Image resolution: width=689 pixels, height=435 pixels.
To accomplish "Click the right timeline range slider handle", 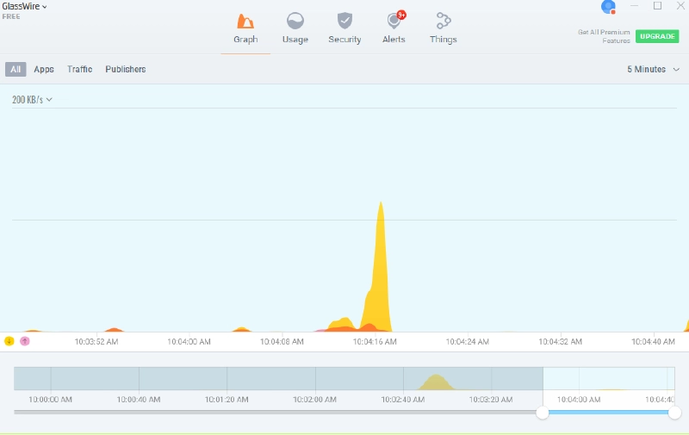I will point(674,413).
